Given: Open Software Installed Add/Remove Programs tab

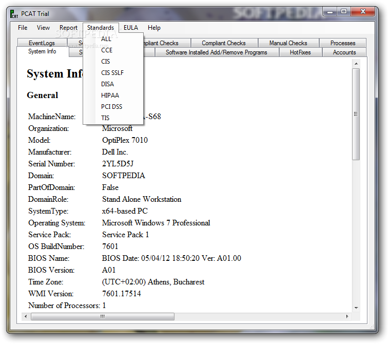Looking at the screenshot, I should tap(217, 52).
